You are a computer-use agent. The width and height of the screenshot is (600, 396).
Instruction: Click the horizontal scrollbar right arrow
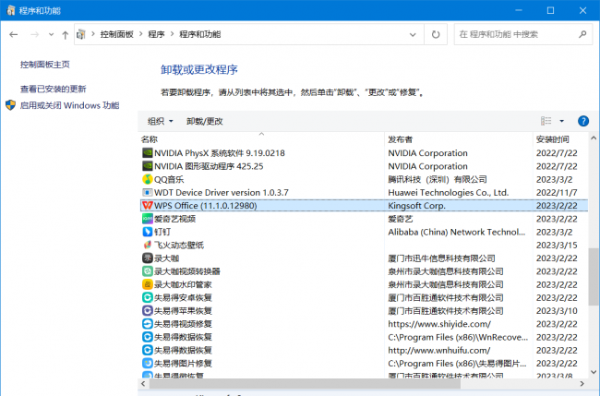[x=582, y=383]
